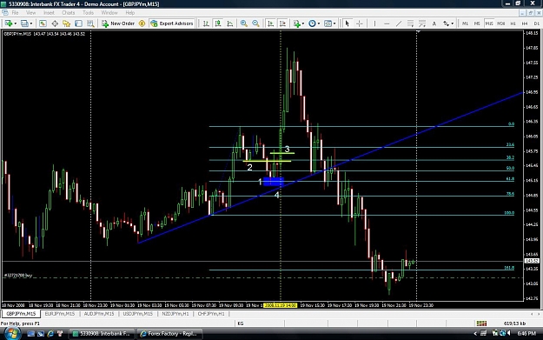Select the Vertical Line drawing tool
The width and height of the screenshot is (543, 340).
374,23
